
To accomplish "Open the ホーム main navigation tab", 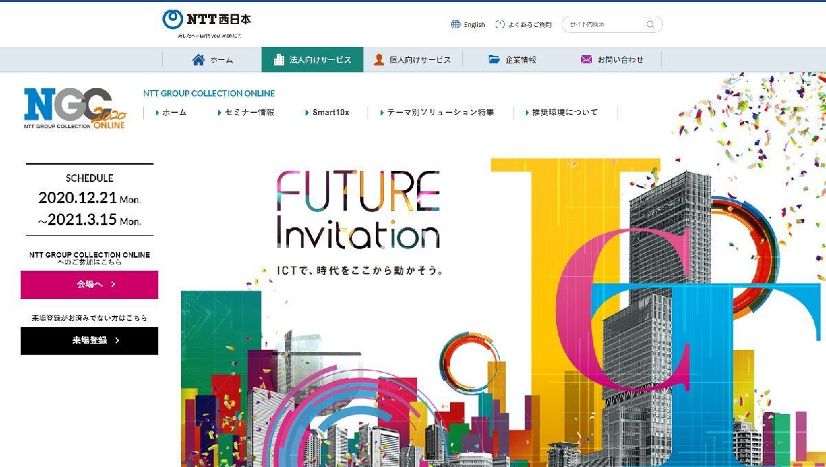I will click(212, 60).
